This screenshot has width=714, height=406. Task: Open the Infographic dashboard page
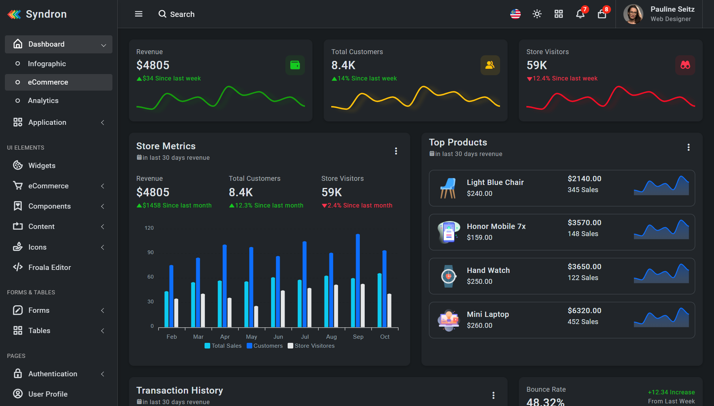click(47, 64)
